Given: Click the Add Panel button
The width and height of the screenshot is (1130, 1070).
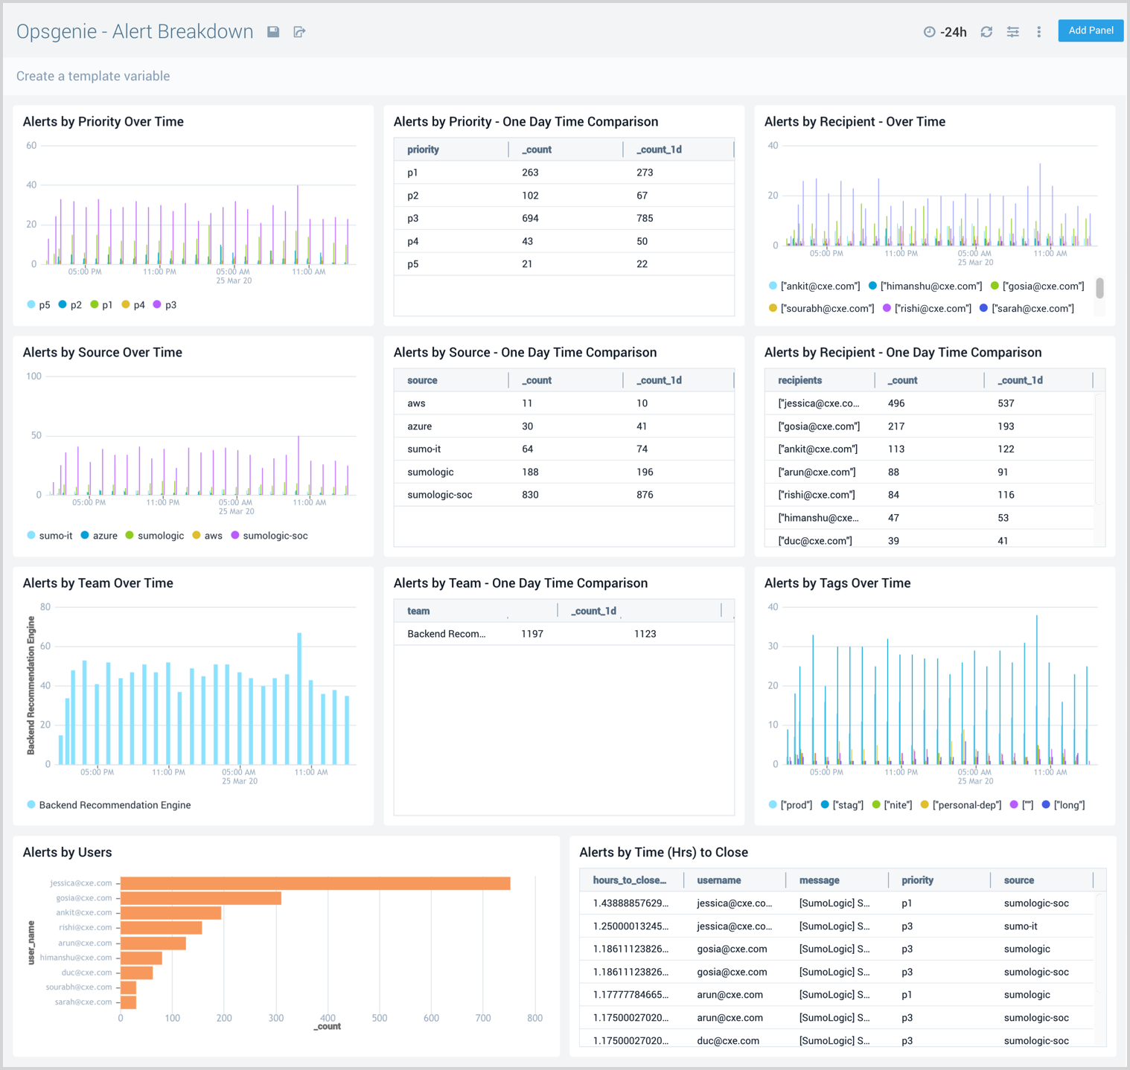Looking at the screenshot, I should [1090, 31].
